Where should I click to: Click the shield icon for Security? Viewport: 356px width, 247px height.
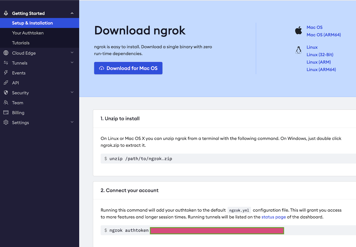pyautogui.click(x=6, y=92)
